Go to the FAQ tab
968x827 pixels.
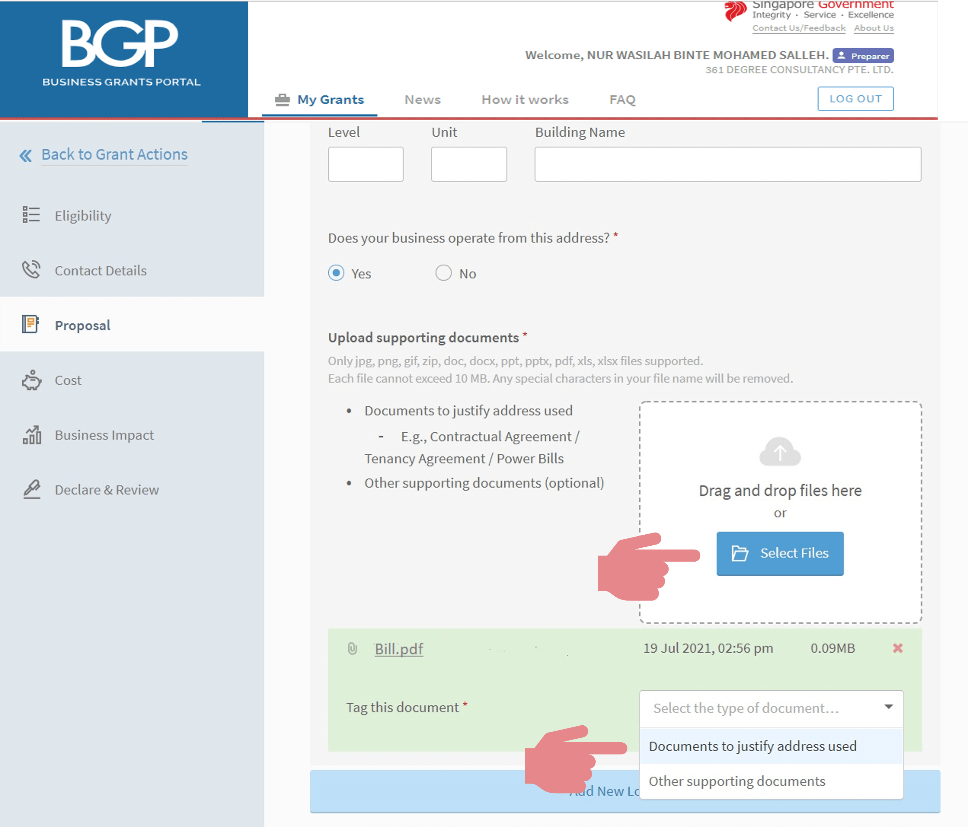click(x=622, y=100)
